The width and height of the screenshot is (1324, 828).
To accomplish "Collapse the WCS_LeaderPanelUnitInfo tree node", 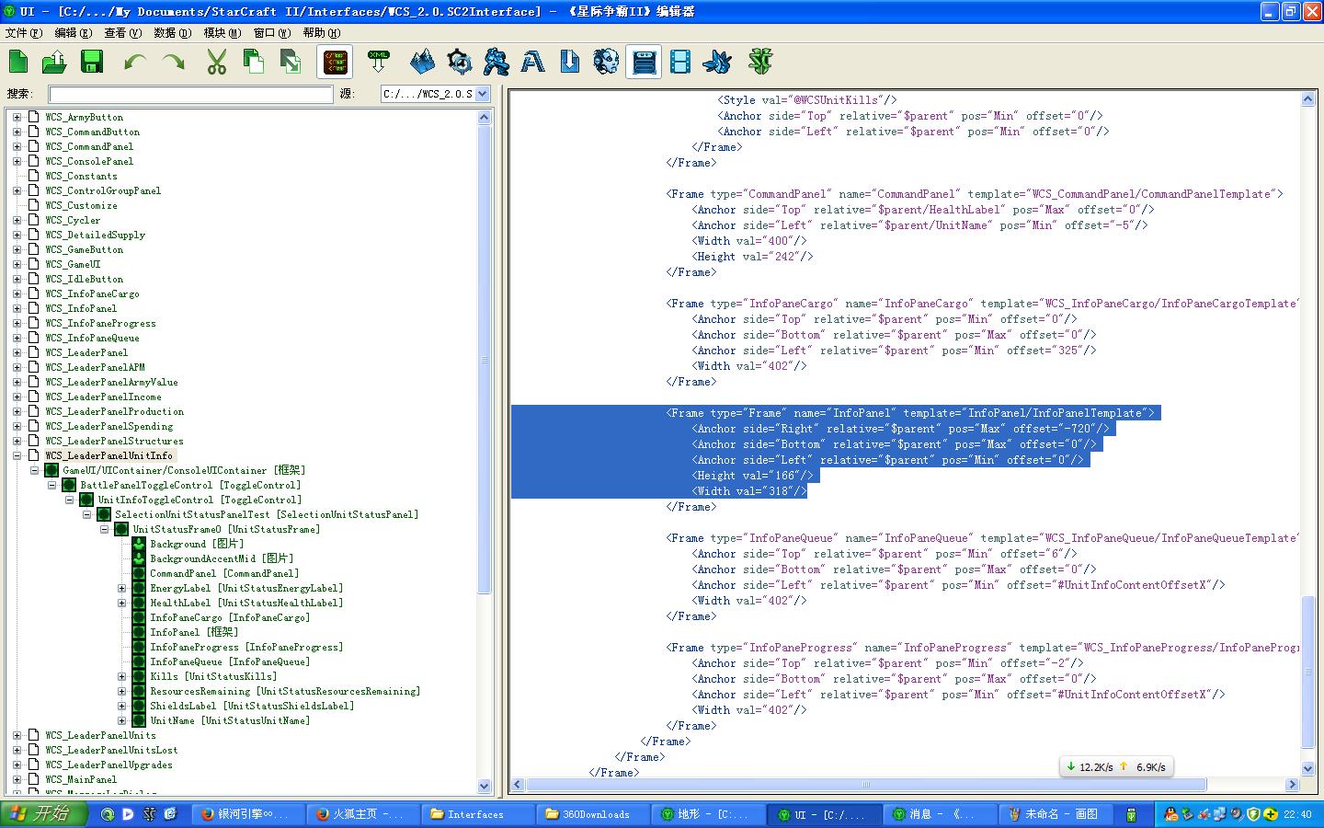I will pyautogui.click(x=17, y=455).
